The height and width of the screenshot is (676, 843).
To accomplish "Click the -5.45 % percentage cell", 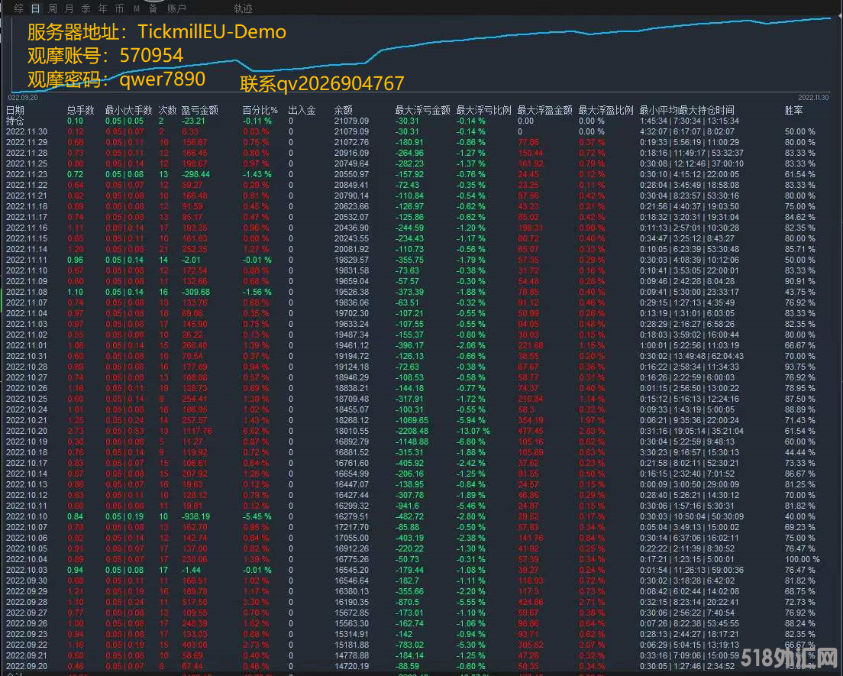I will [257, 516].
